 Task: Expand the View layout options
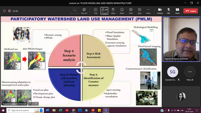click(131, 11)
